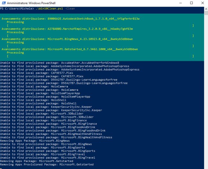Click provisioned package Microsoft.3DBuilder line
This screenshot has height=169, width=208.
click(x=47, y=117)
